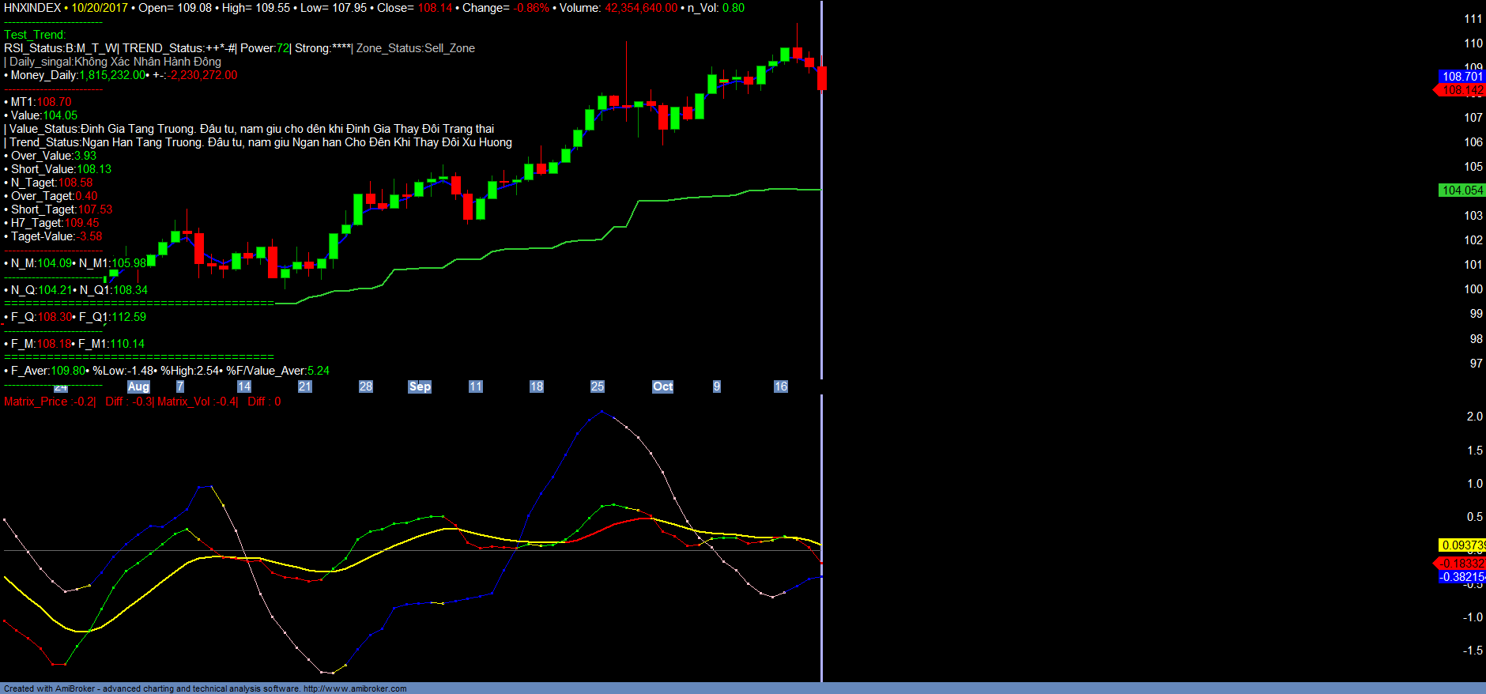
Task: Click the last red candlestick on the chart
Action: pos(821,78)
